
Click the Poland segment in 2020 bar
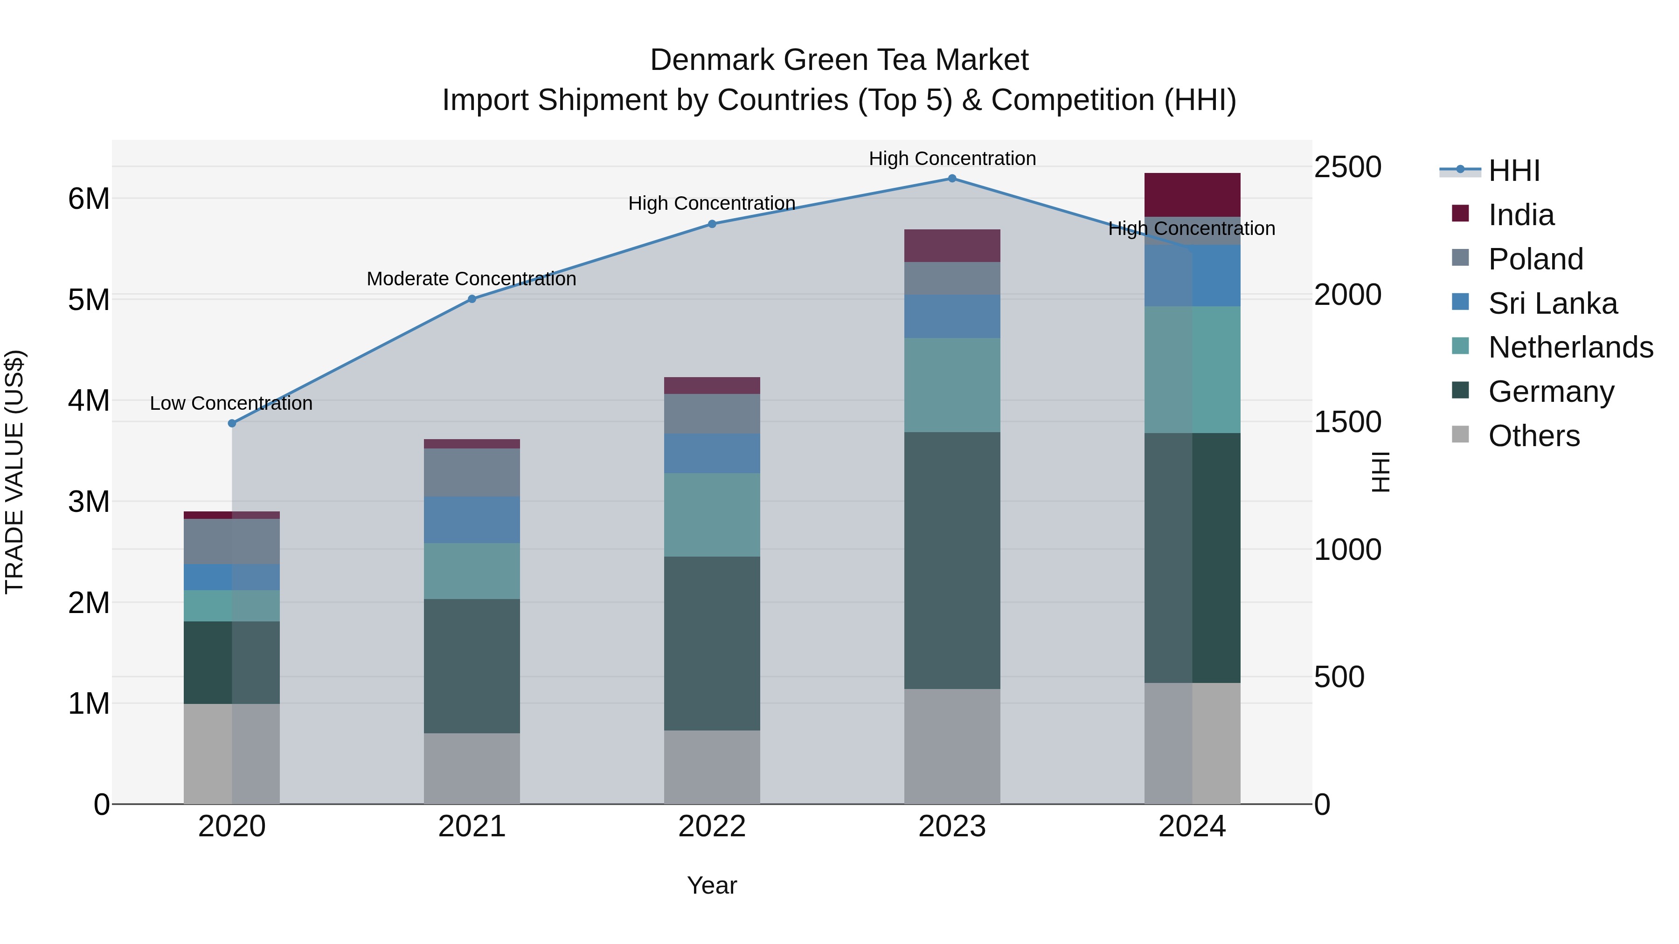tap(232, 541)
